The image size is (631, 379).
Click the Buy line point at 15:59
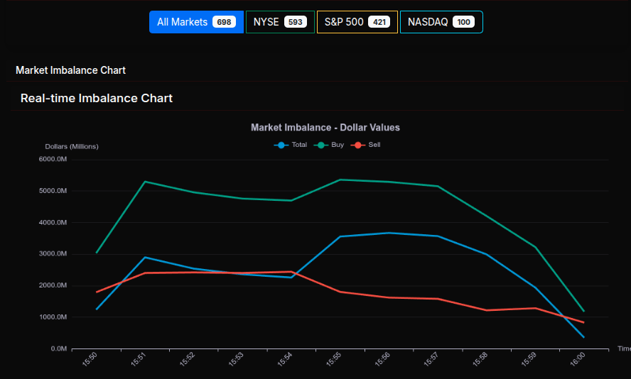pos(535,247)
